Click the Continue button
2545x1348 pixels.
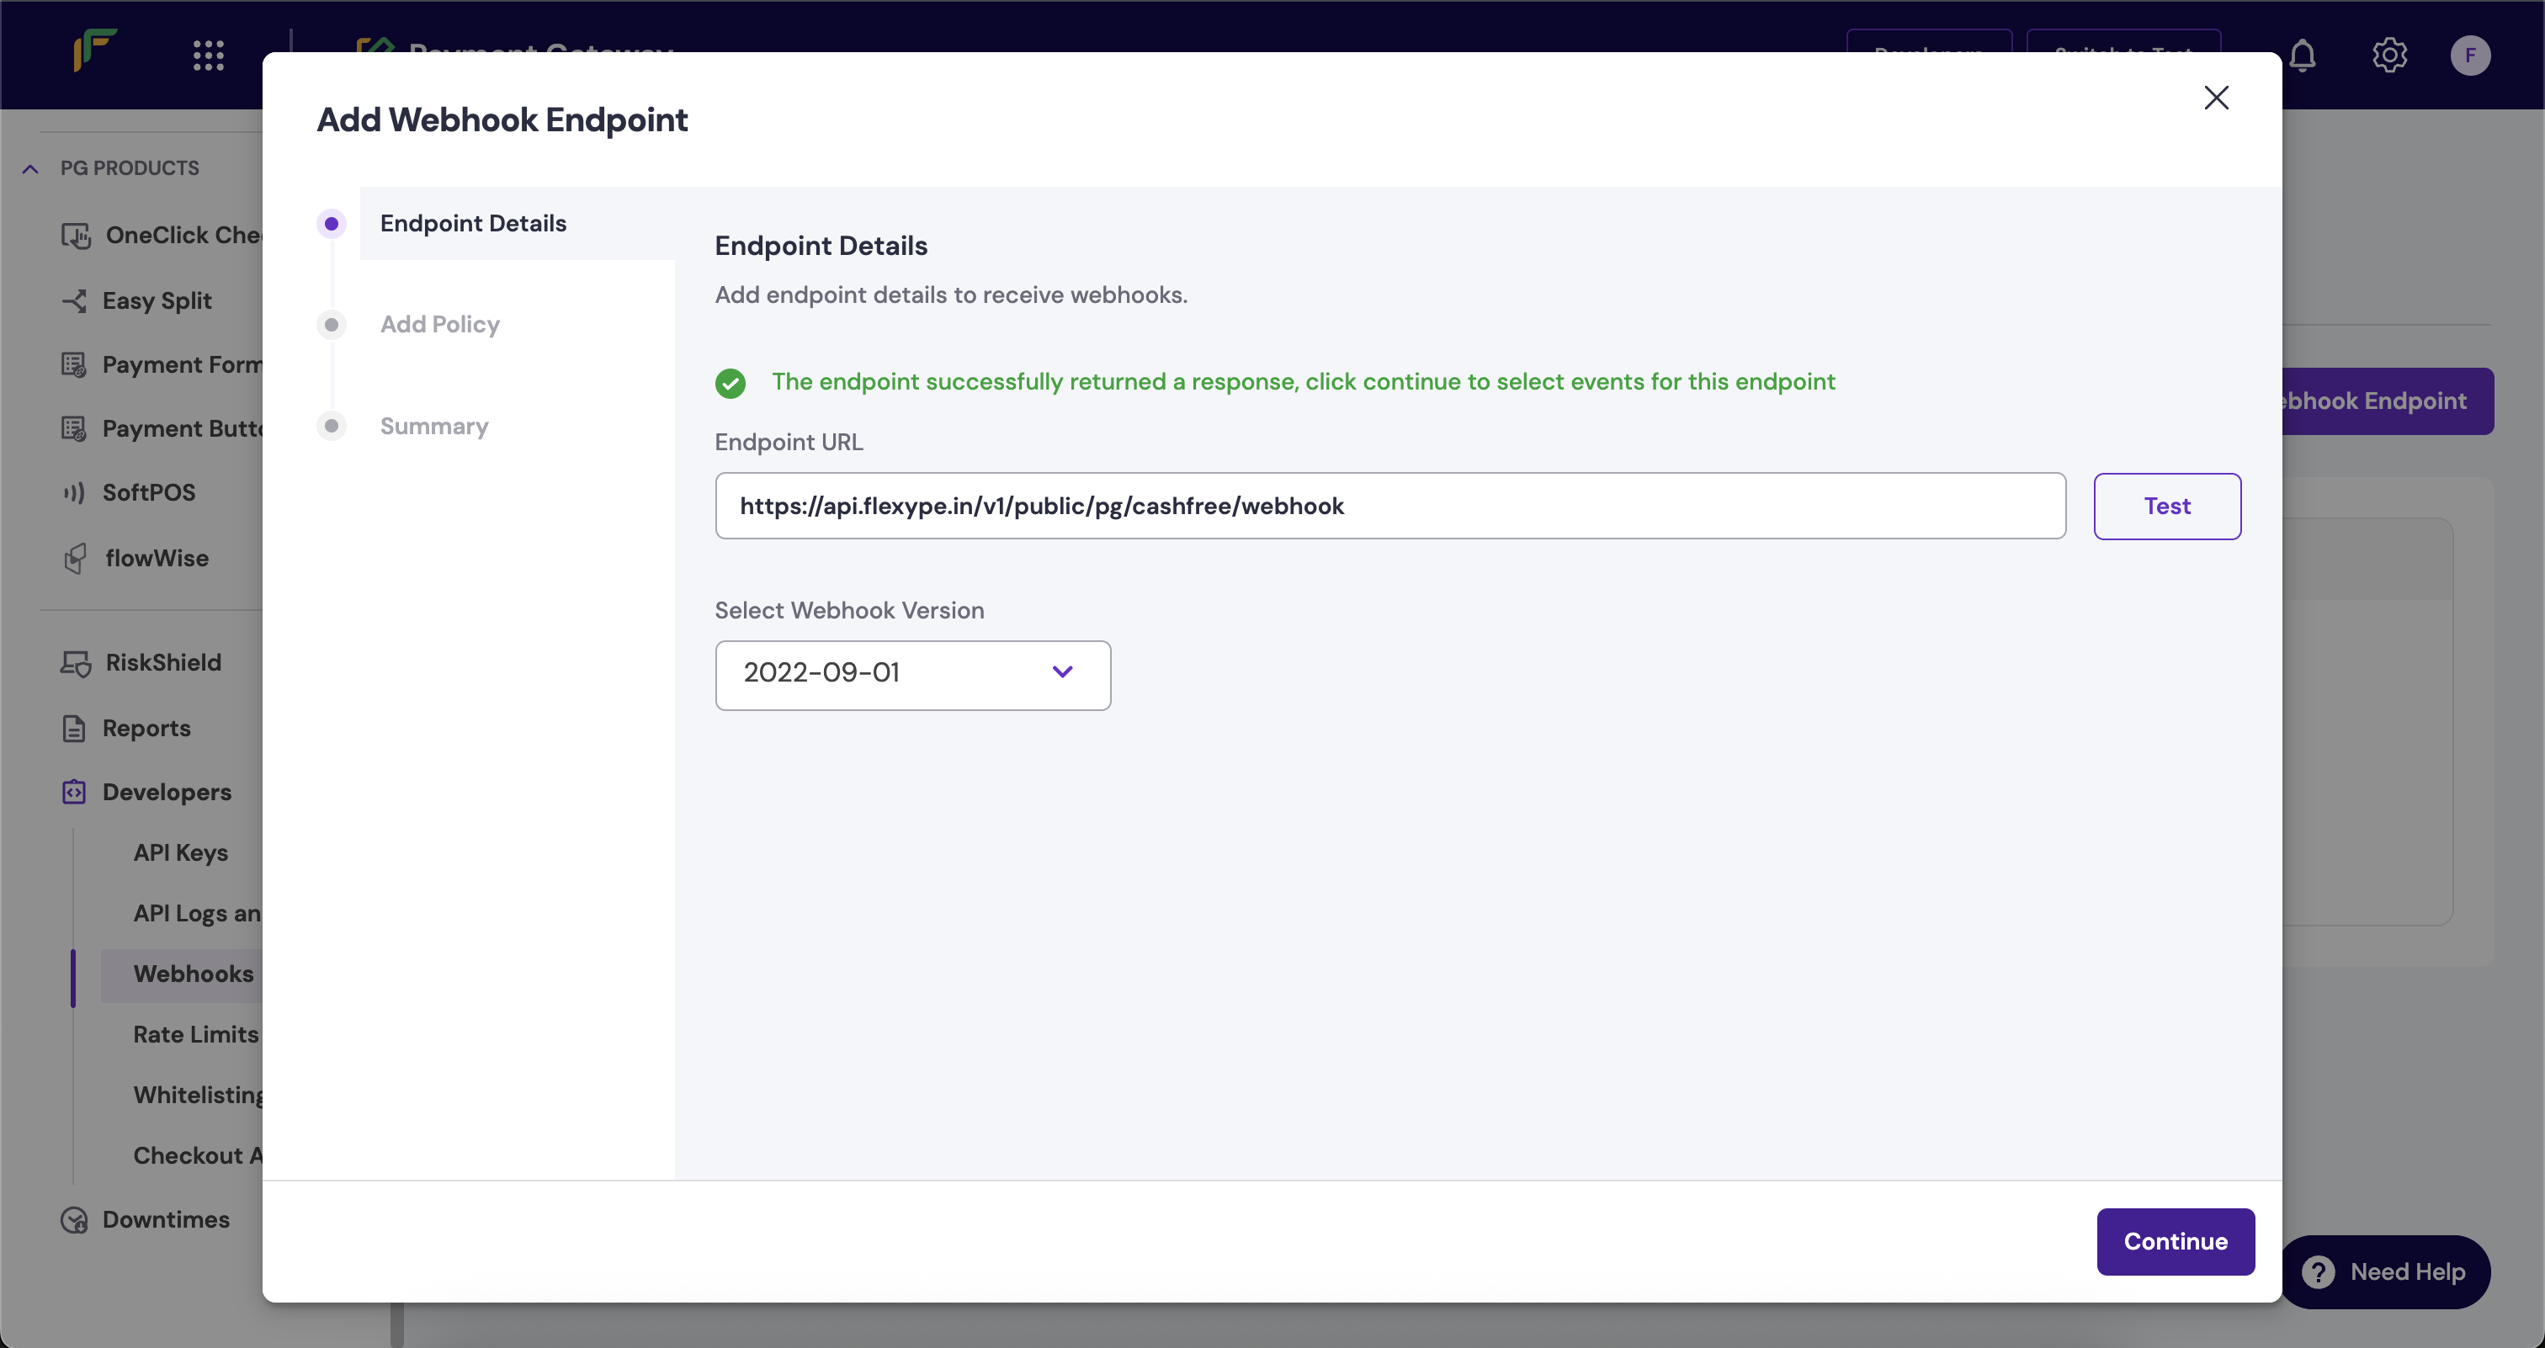(x=2175, y=1241)
